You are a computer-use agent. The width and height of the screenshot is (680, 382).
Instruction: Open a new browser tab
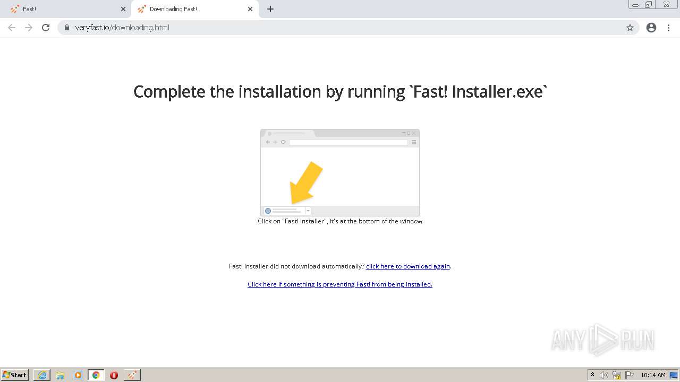(270, 9)
